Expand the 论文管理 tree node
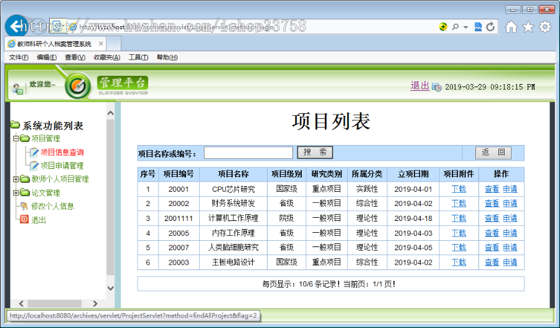The image size is (560, 328). tap(16, 193)
